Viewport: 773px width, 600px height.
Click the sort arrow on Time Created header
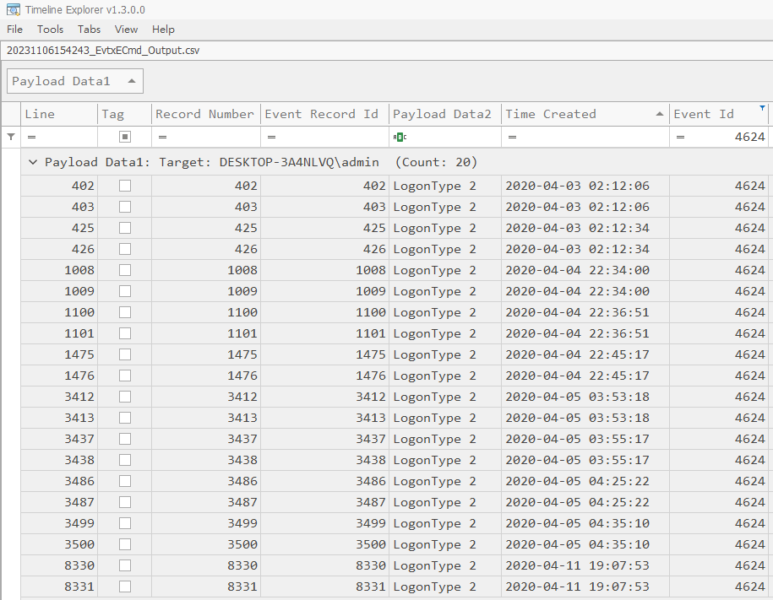click(660, 114)
